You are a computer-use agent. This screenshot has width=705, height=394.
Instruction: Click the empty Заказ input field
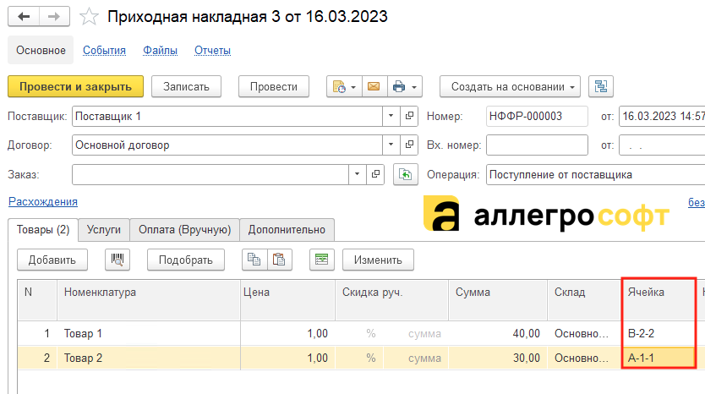[x=210, y=174]
